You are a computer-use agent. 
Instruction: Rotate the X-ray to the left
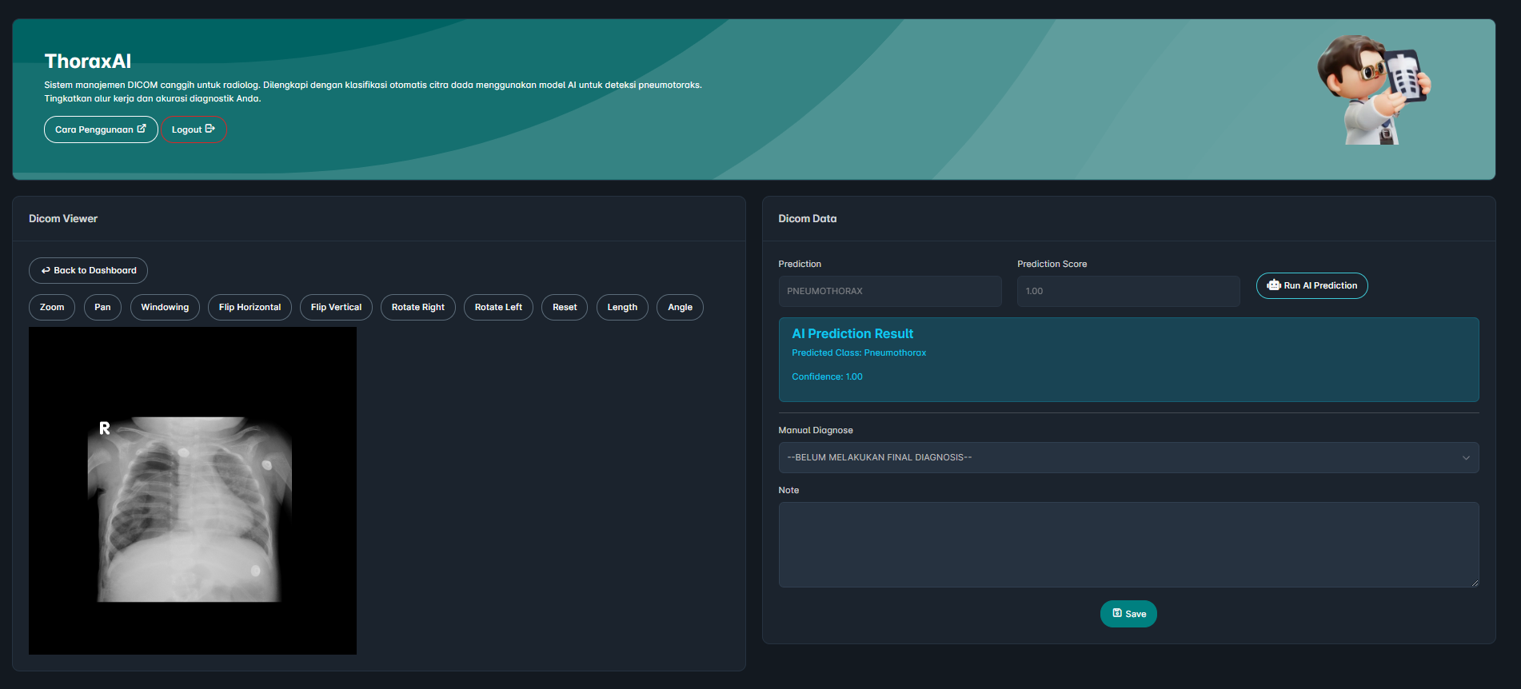(x=498, y=307)
